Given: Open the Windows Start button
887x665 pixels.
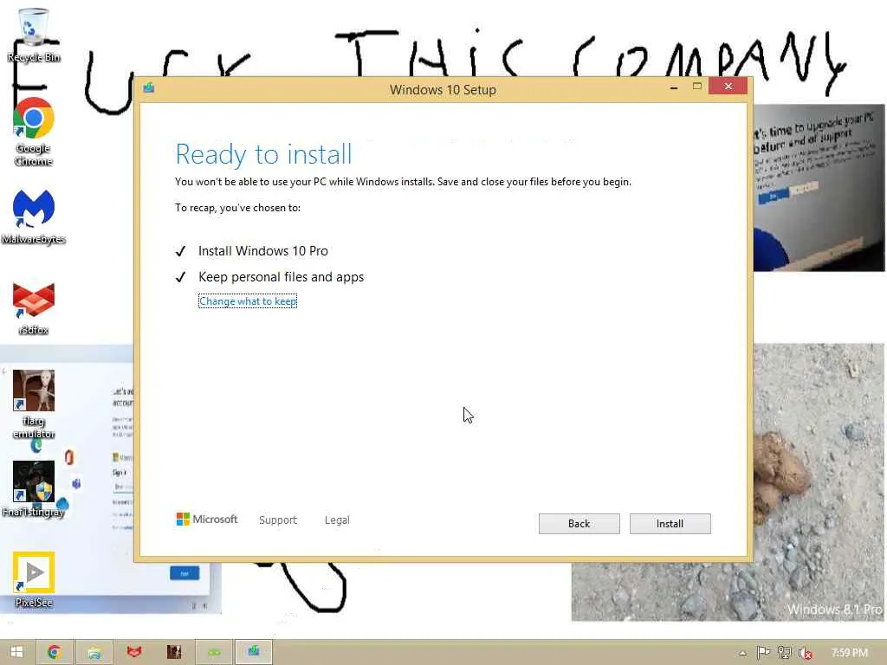Looking at the screenshot, I should tap(17, 652).
